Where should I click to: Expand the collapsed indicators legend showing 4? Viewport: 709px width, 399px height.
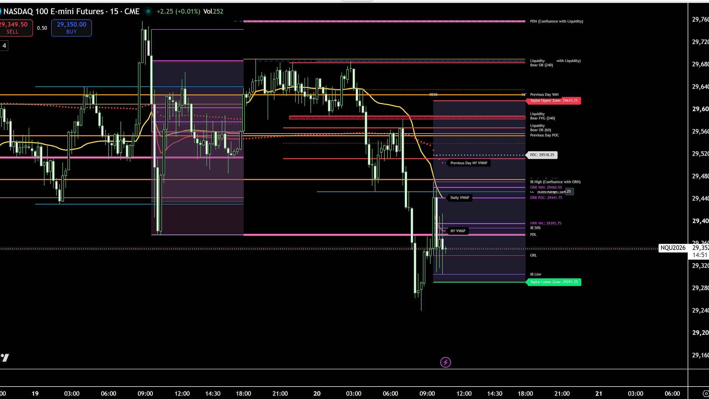point(4,46)
